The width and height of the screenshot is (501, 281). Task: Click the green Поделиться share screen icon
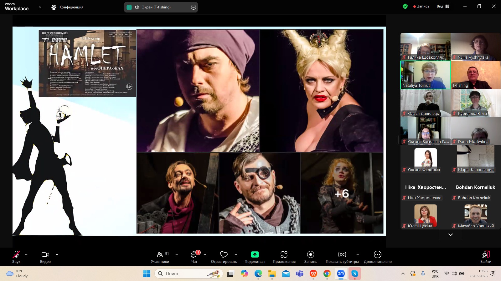tap(255, 255)
